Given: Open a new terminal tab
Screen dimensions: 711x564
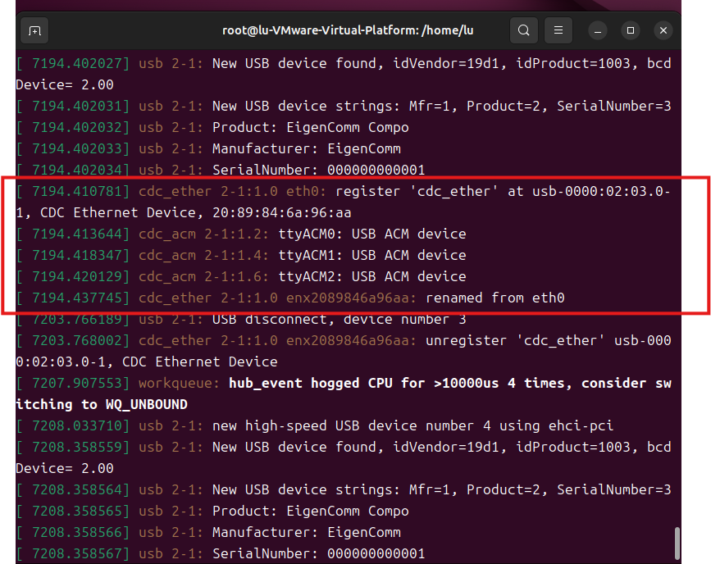Looking at the screenshot, I should 34,30.
